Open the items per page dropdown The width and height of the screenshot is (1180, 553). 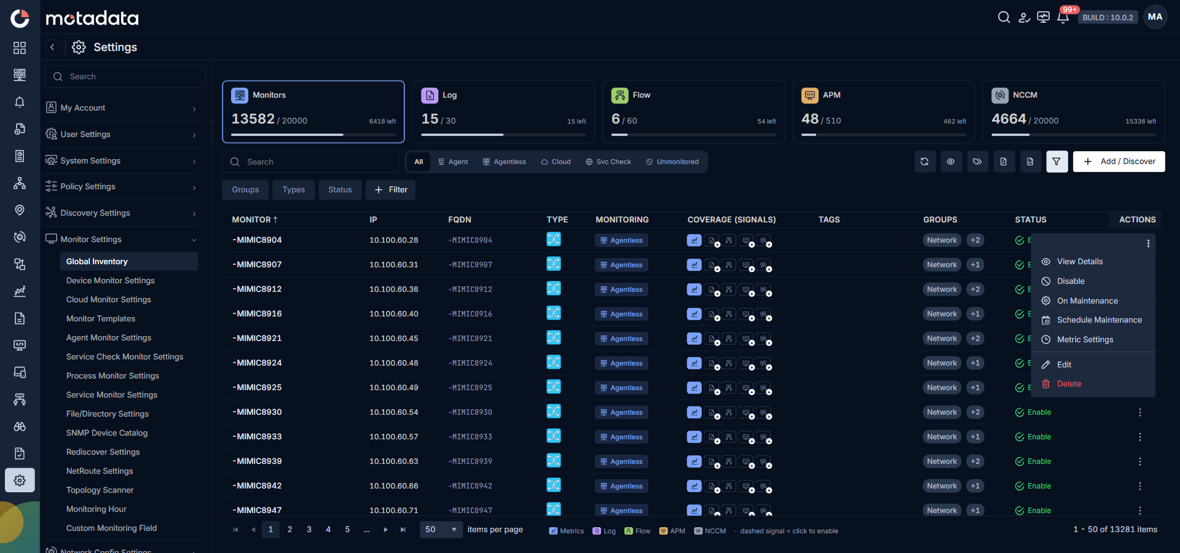click(x=441, y=530)
